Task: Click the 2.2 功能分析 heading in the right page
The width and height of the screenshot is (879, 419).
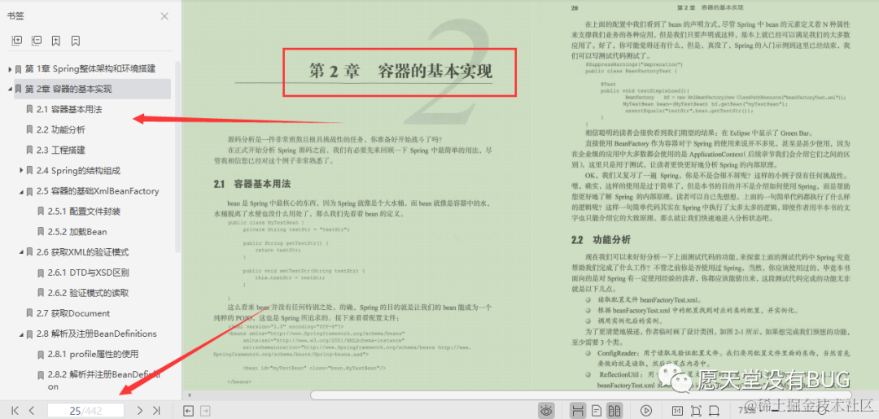Action: [x=601, y=240]
